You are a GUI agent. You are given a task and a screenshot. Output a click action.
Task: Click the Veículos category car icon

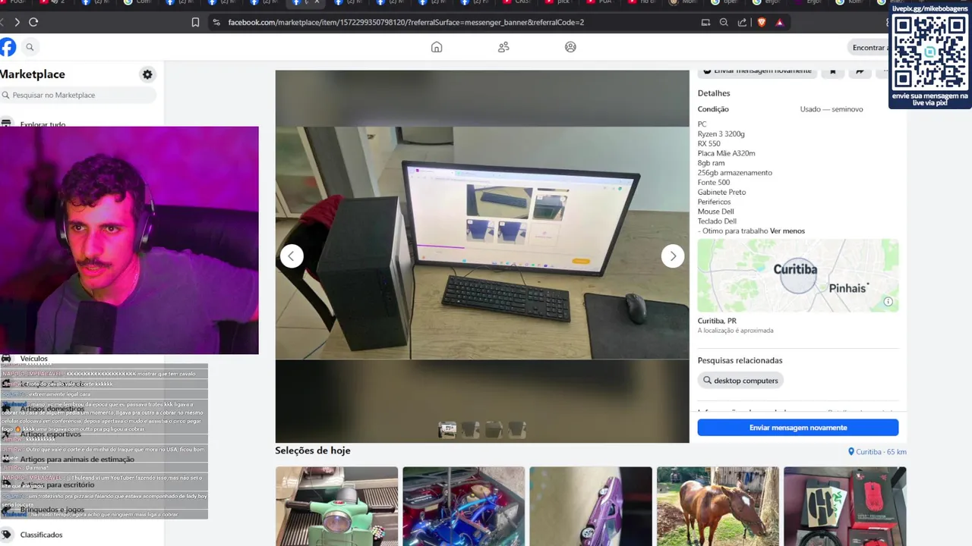pyautogui.click(x=6, y=359)
